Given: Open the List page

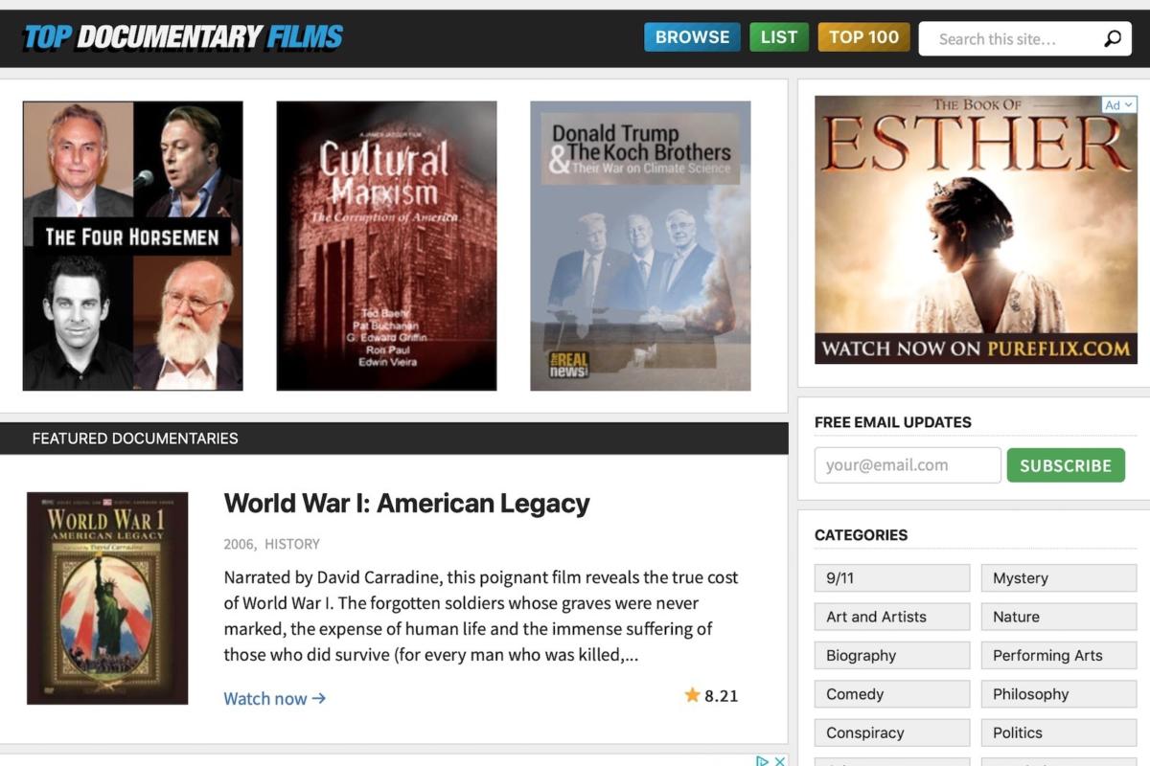Looking at the screenshot, I should tap(779, 37).
